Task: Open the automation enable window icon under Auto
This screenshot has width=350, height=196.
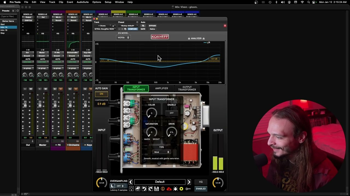Action: pos(143,26)
